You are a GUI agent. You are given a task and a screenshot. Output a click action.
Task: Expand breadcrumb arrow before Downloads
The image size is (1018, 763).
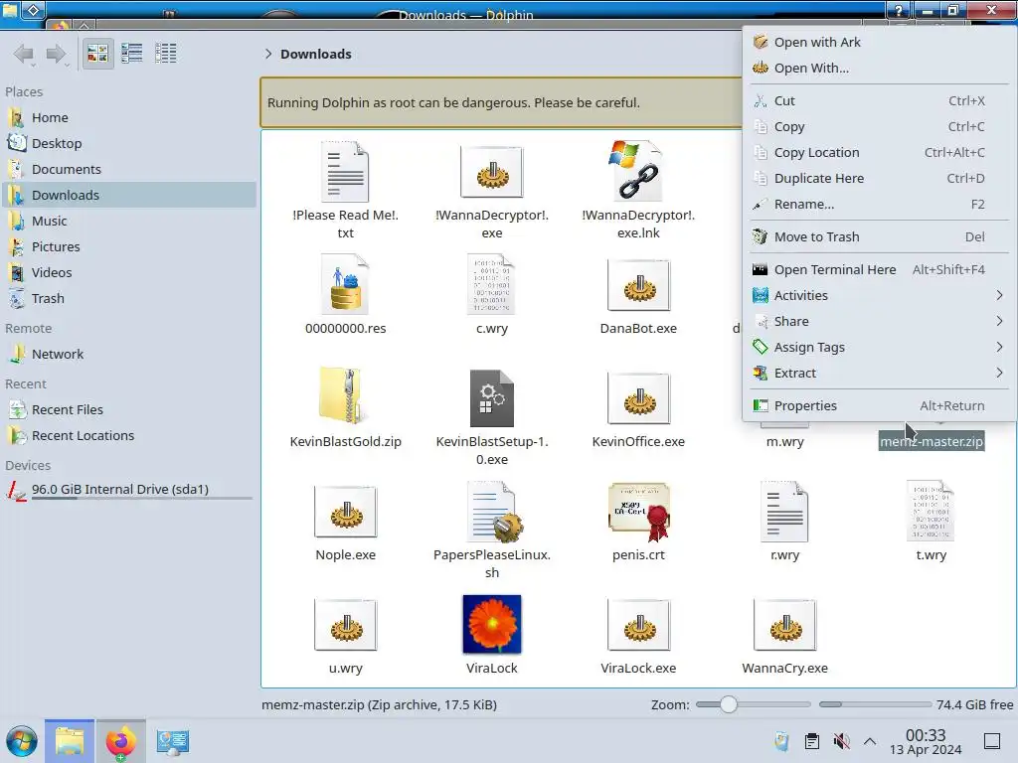(x=268, y=54)
